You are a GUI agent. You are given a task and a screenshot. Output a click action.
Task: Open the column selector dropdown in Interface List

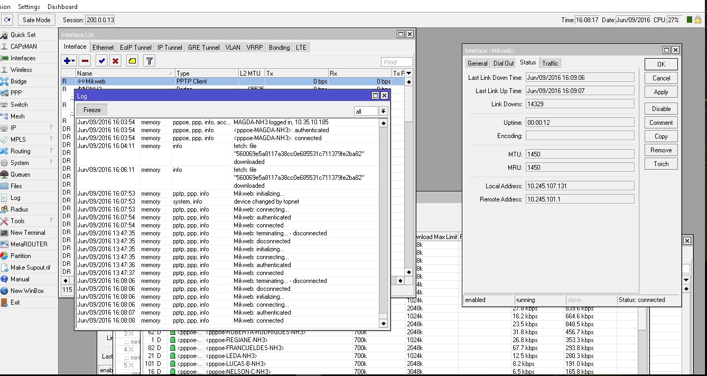coord(408,73)
